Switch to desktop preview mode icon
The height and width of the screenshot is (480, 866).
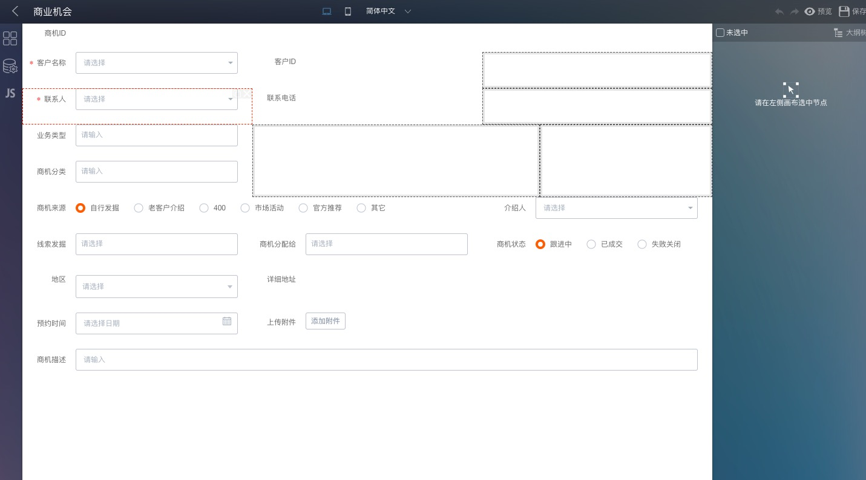point(327,11)
